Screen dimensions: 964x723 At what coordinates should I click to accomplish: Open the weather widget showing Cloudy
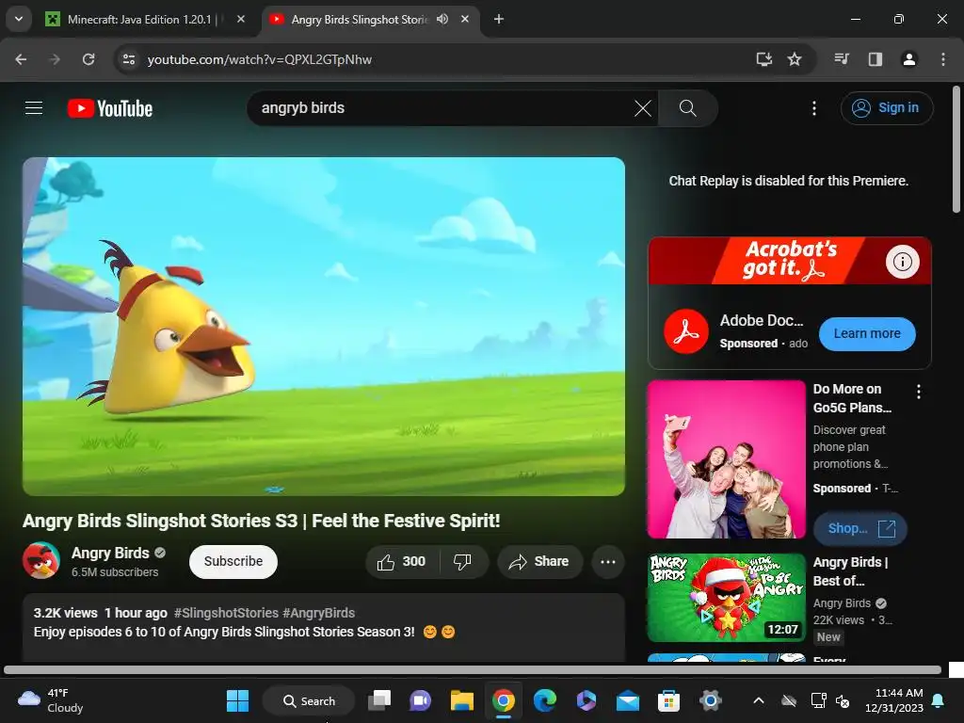(x=51, y=700)
